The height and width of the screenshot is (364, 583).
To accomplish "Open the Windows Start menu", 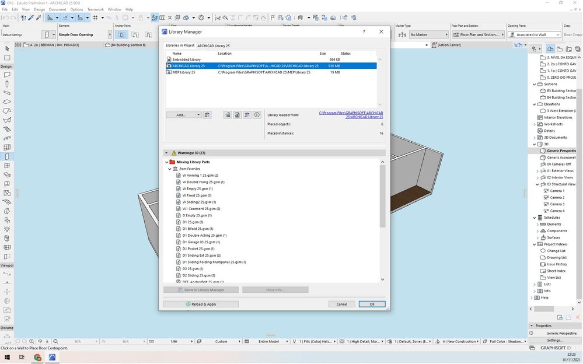I will 7,358.
